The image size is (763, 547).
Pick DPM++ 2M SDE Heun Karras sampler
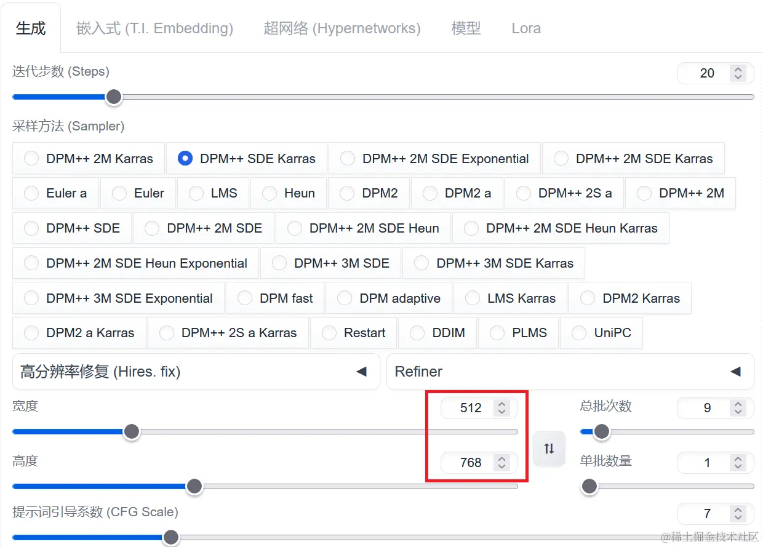click(x=561, y=228)
